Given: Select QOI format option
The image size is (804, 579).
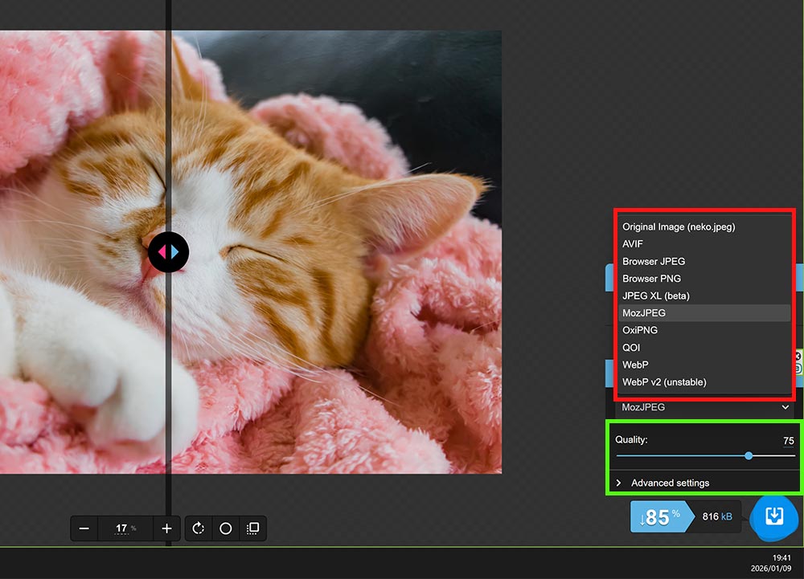Looking at the screenshot, I should [704, 348].
